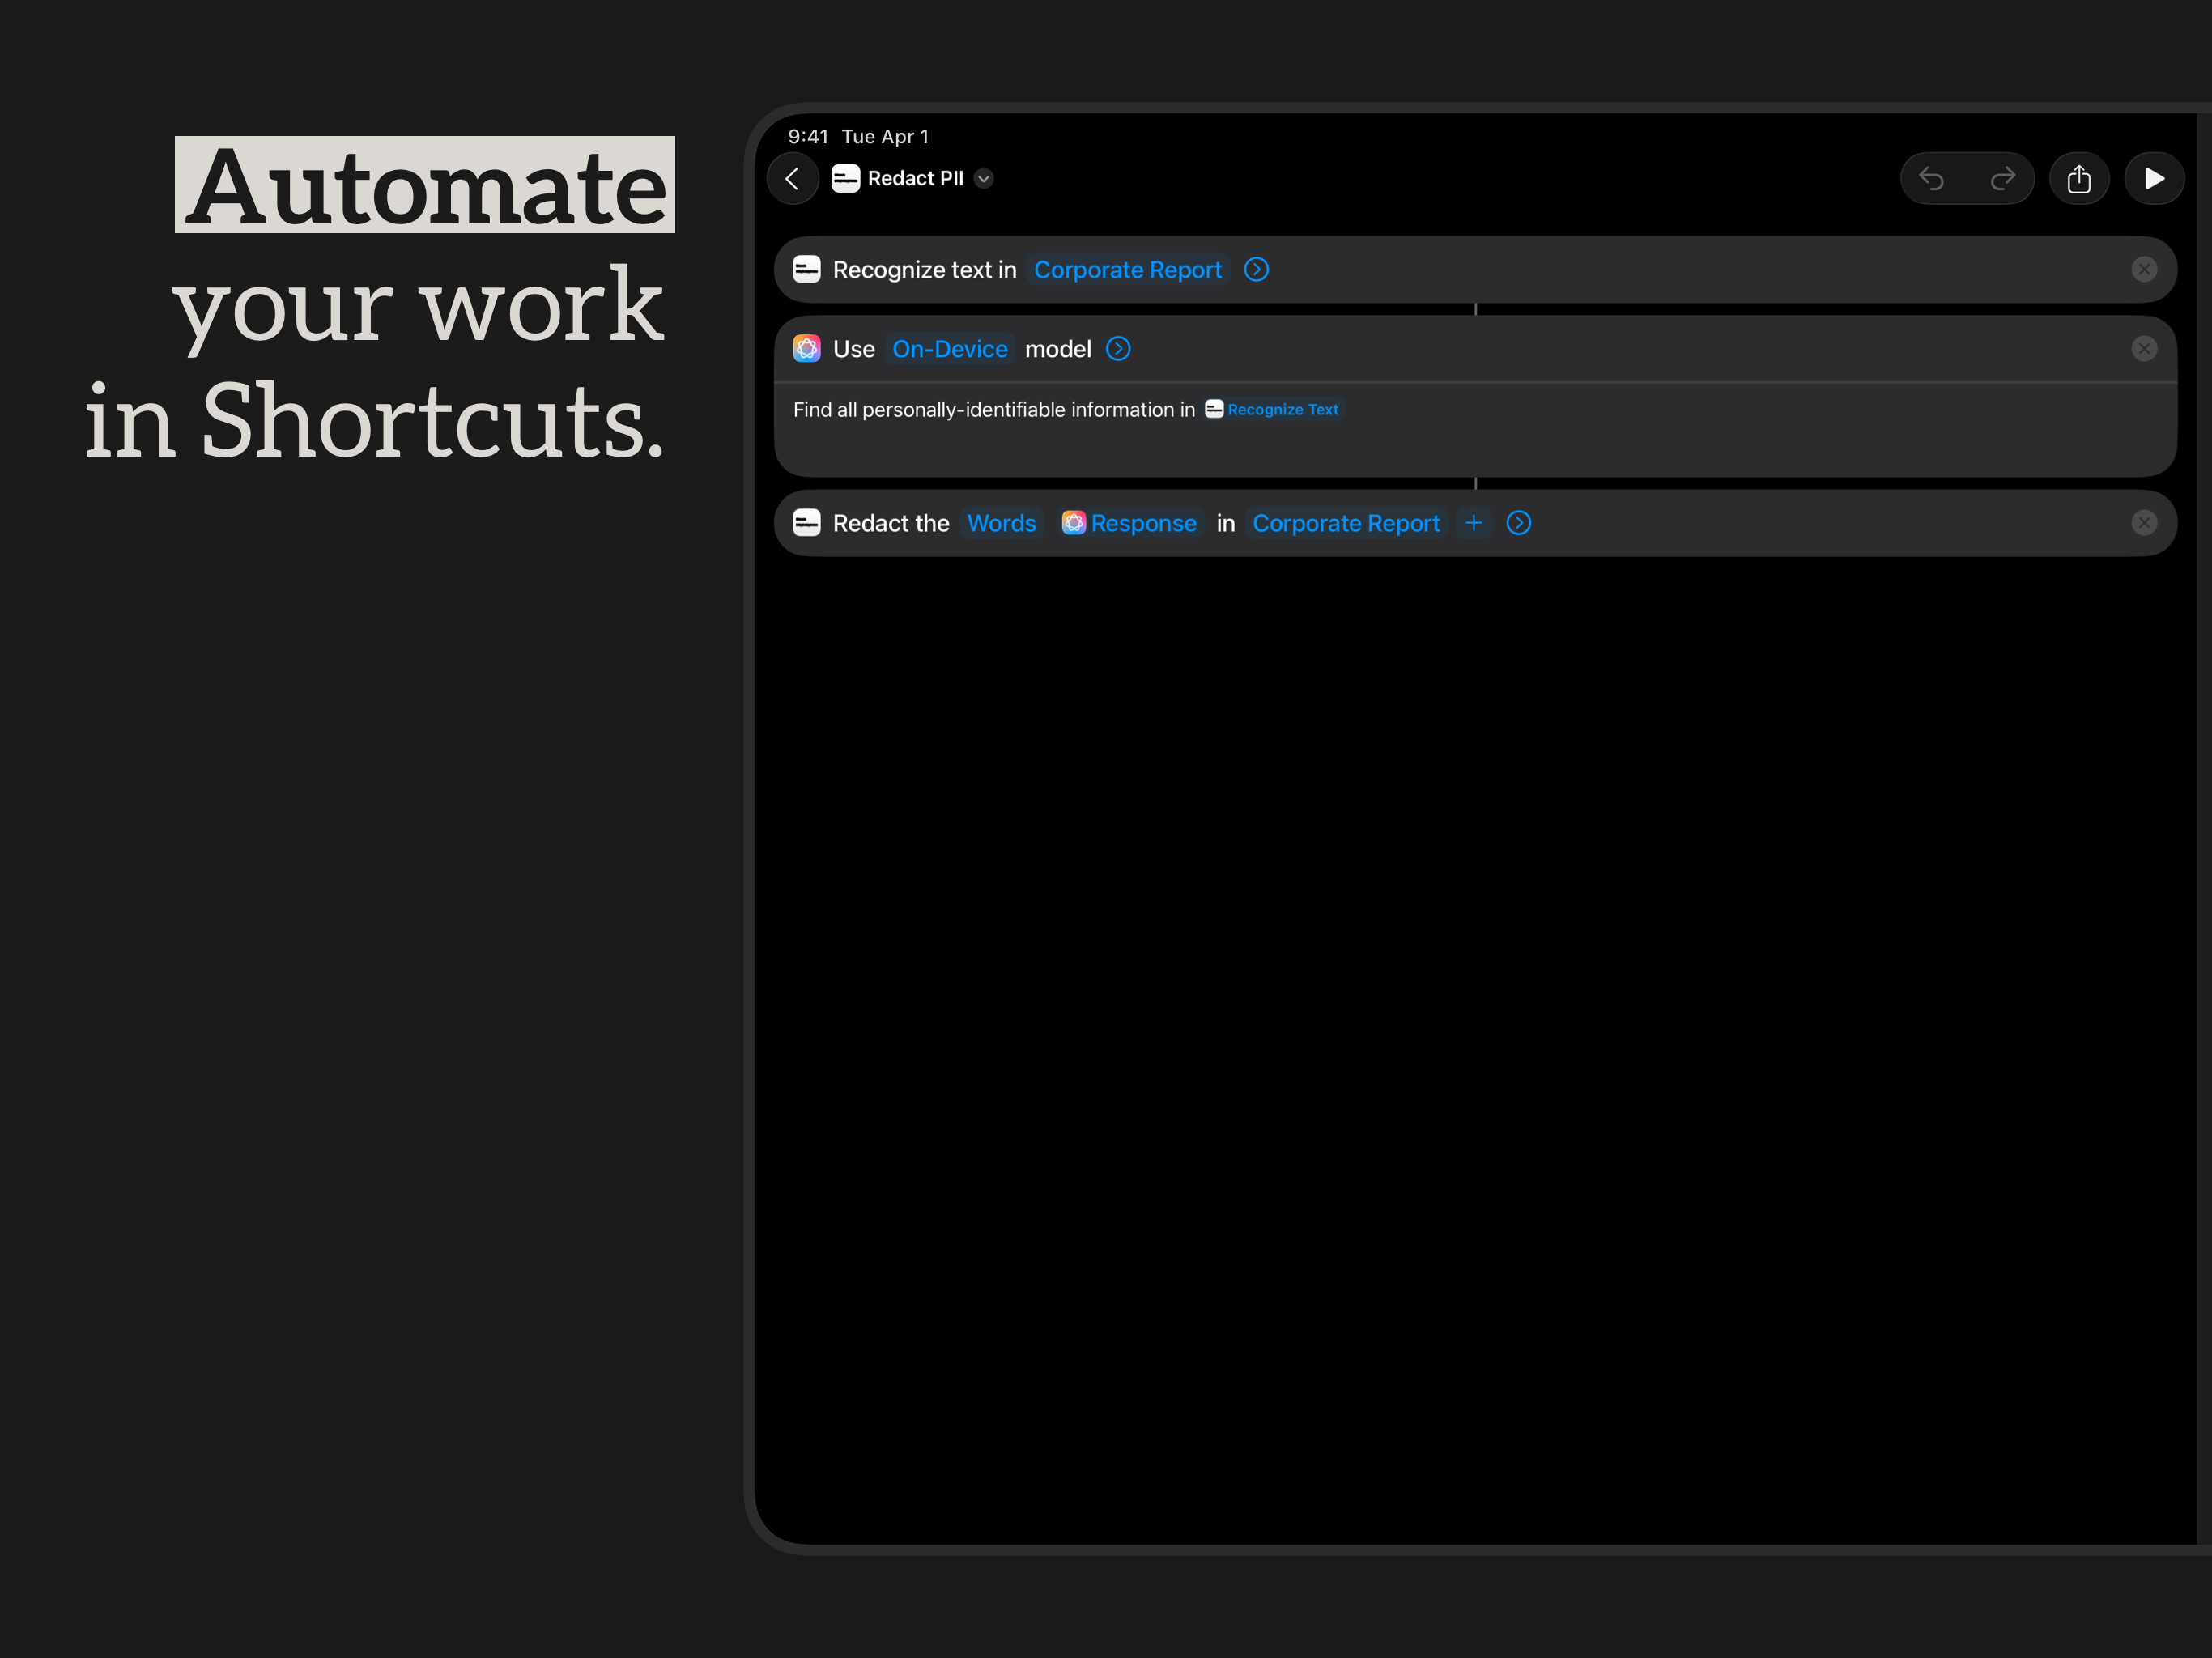Select the Corporate Report variable in Recognize text
The height and width of the screenshot is (1658, 2212).
pyautogui.click(x=1128, y=270)
